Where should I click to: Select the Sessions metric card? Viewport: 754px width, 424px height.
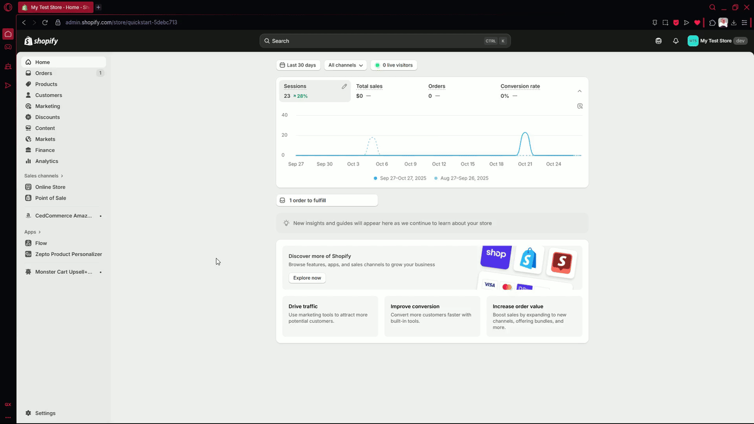[x=315, y=91]
